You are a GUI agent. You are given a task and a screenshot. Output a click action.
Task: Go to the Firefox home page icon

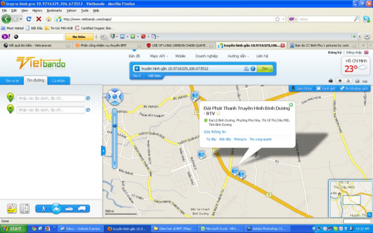49,19
